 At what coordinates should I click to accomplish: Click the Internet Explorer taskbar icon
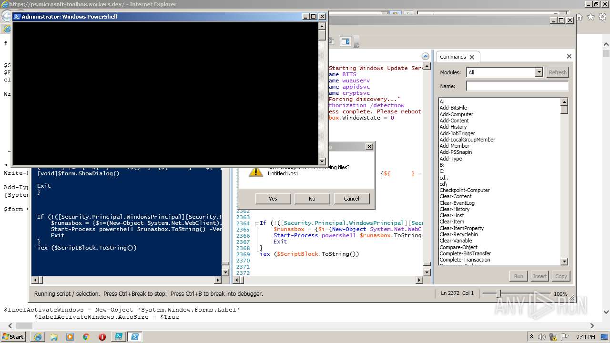tap(38, 337)
